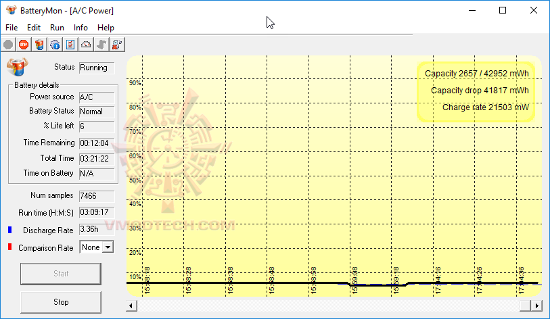The height and width of the screenshot is (319, 550).
Task: Click the red STOP sign toolbar icon
Action: pyautogui.click(x=24, y=45)
